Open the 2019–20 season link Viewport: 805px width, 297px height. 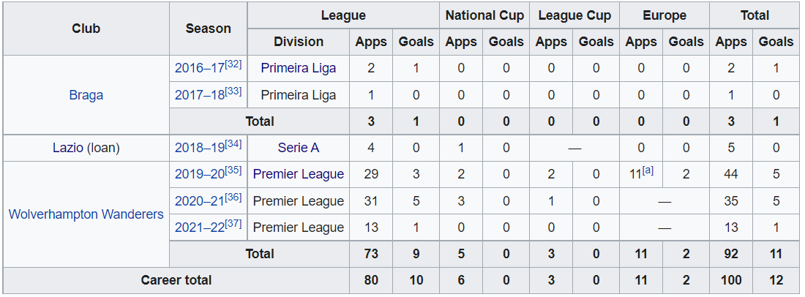pyautogui.click(x=200, y=174)
